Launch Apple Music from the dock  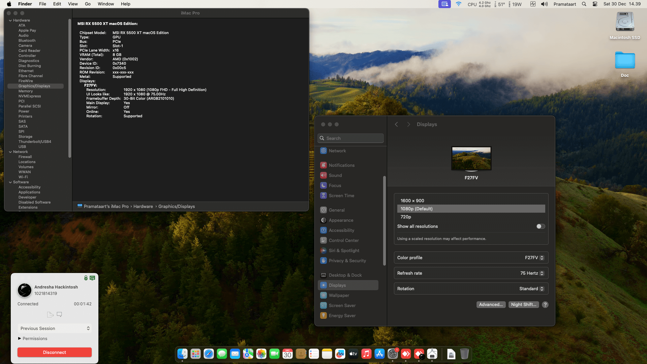(366, 354)
